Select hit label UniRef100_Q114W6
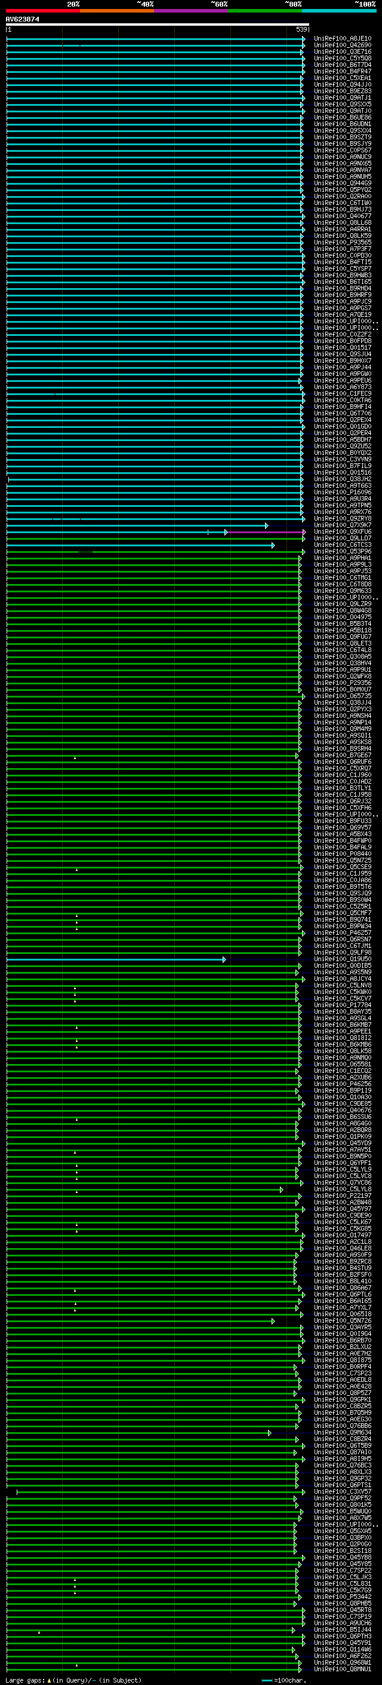 click(343, 1650)
